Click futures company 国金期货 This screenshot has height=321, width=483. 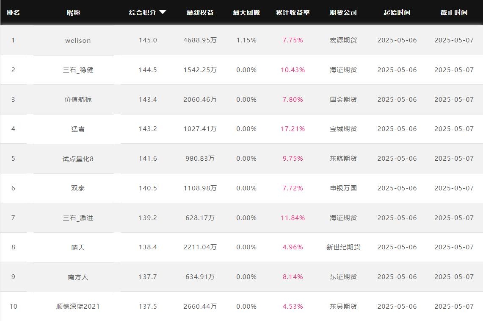tap(343, 99)
